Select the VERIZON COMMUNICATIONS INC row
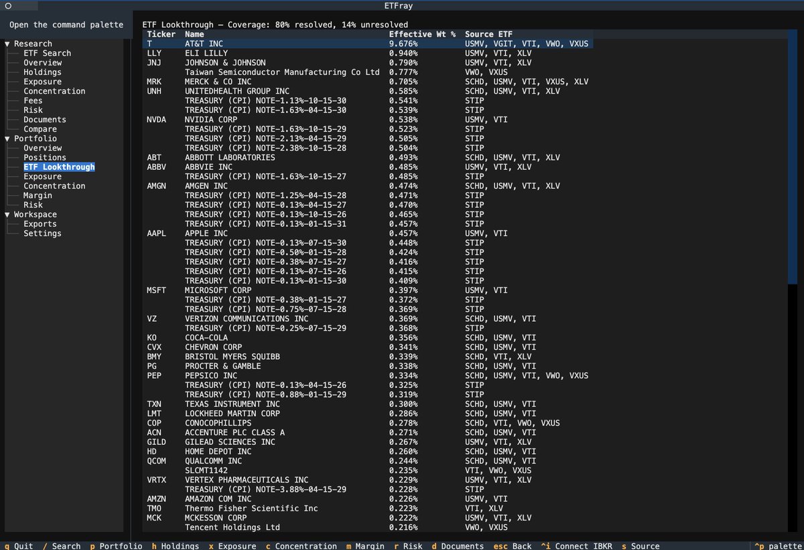 (x=367, y=319)
